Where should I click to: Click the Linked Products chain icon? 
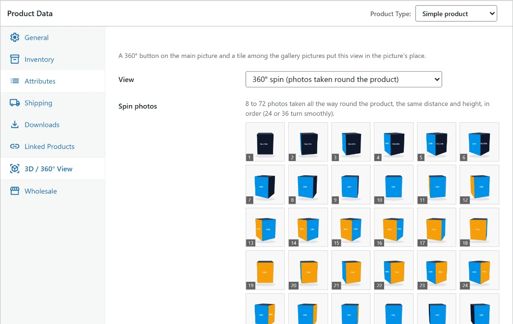(x=14, y=146)
